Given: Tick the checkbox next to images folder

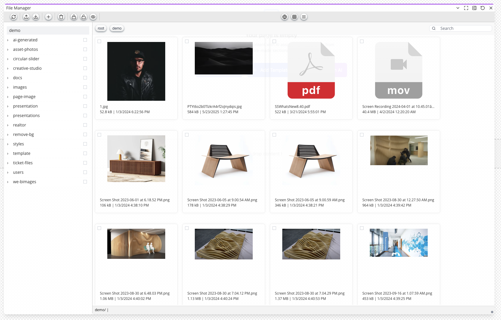Looking at the screenshot, I should click(x=85, y=87).
